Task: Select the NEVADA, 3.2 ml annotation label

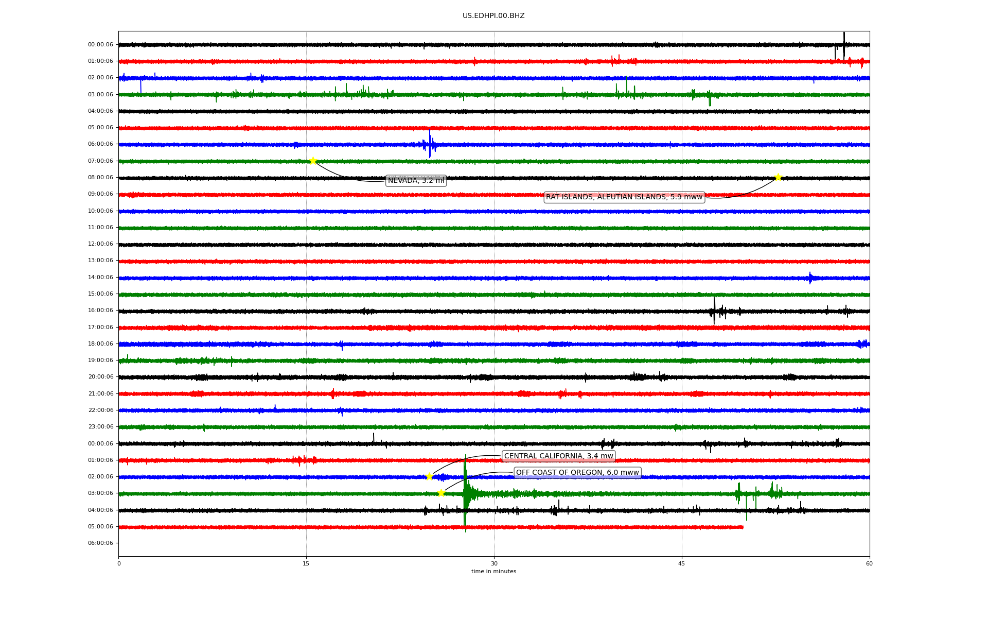Action: click(416, 181)
